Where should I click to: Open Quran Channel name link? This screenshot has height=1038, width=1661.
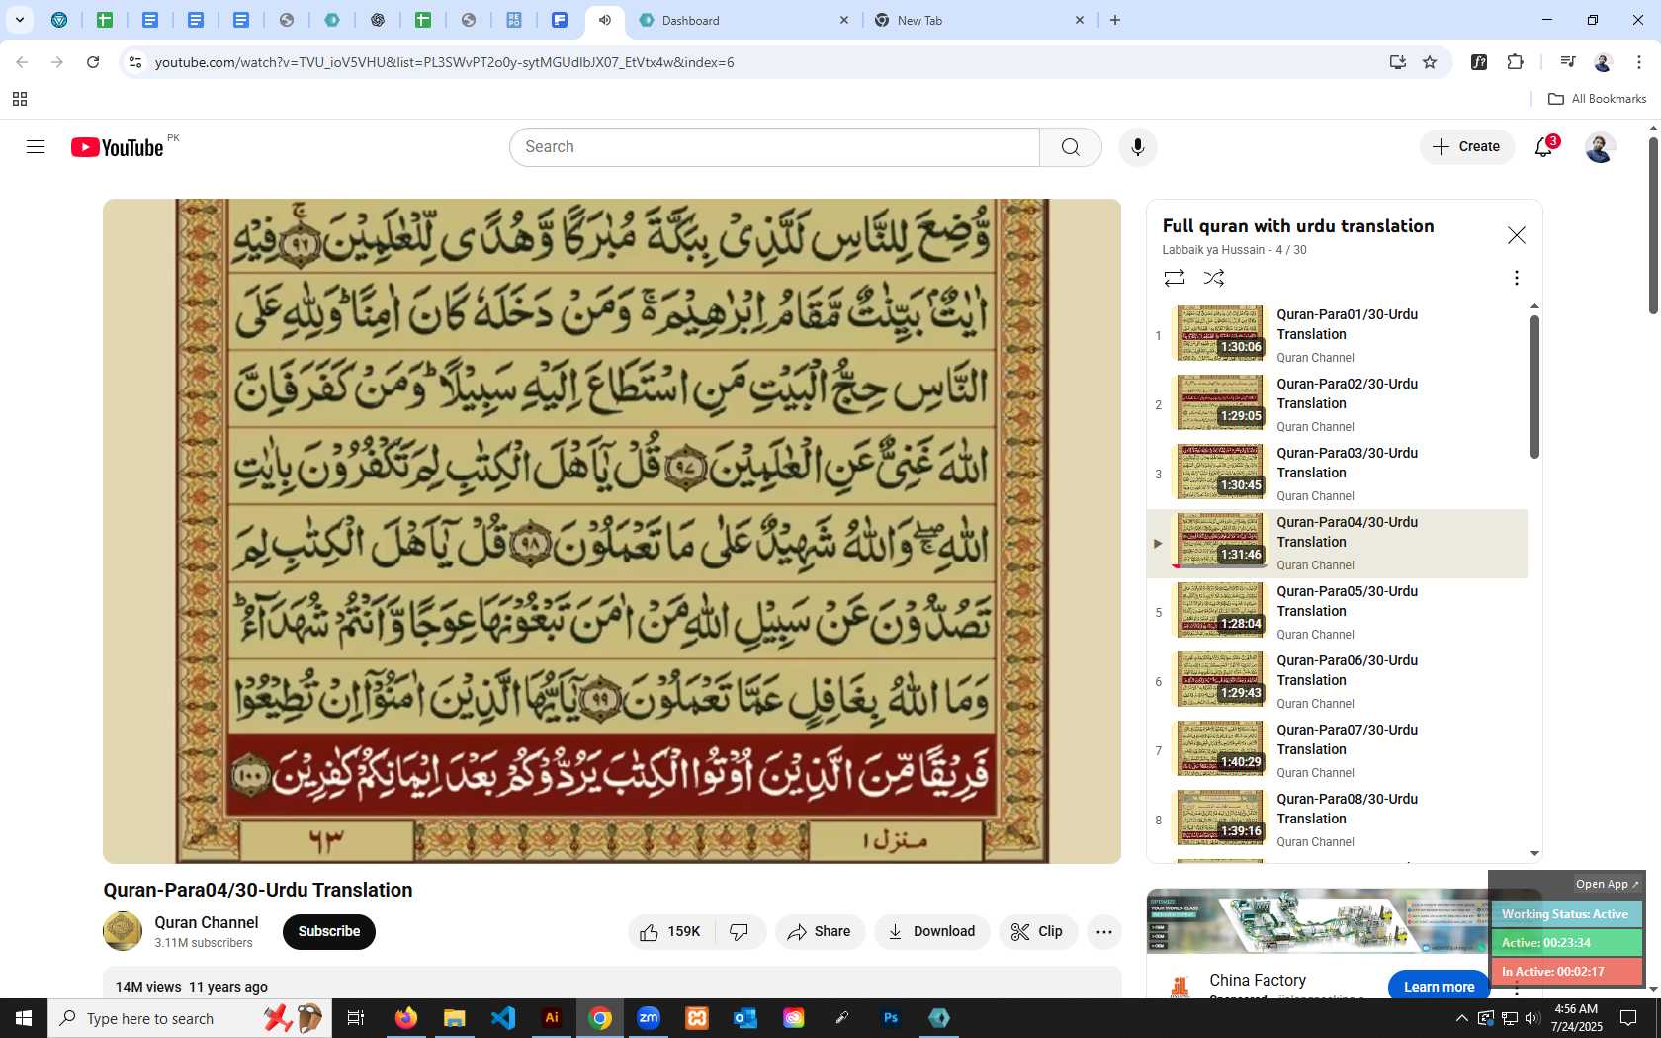[x=206, y=922]
